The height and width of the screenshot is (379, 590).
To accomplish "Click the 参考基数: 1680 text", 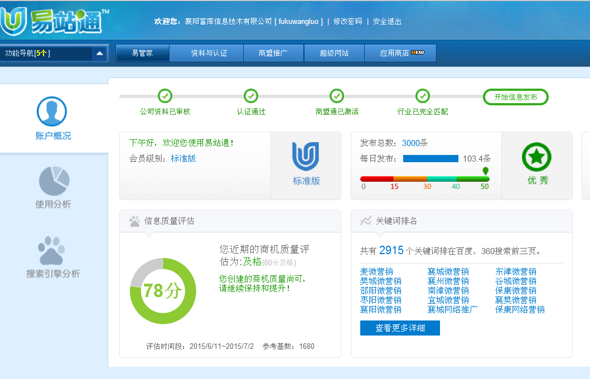I will (x=288, y=346).
